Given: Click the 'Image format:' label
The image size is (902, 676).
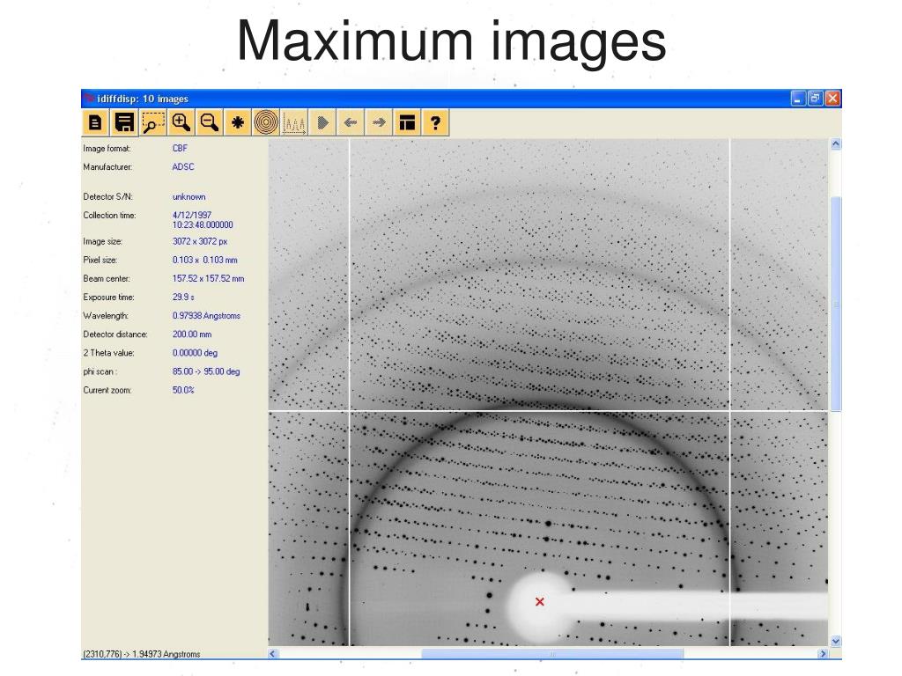Looking at the screenshot, I should click(107, 148).
